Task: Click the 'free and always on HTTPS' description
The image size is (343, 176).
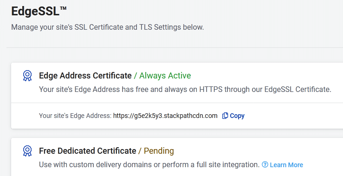Action: [x=185, y=89]
